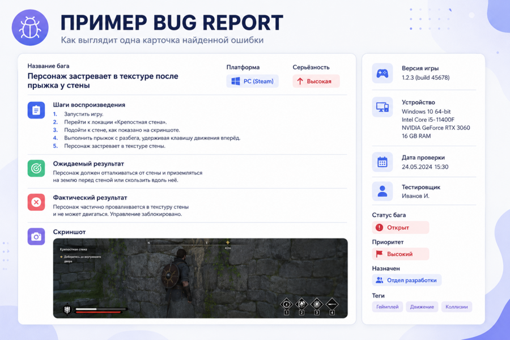The image size is (510, 340).
Task: Click the exclamation icon in Открыт status
Action: point(379,227)
